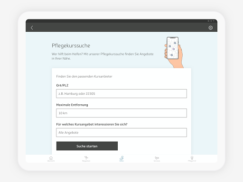Open settings via gear icon
The width and height of the screenshot is (243, 182).
[x=210, y=28]
